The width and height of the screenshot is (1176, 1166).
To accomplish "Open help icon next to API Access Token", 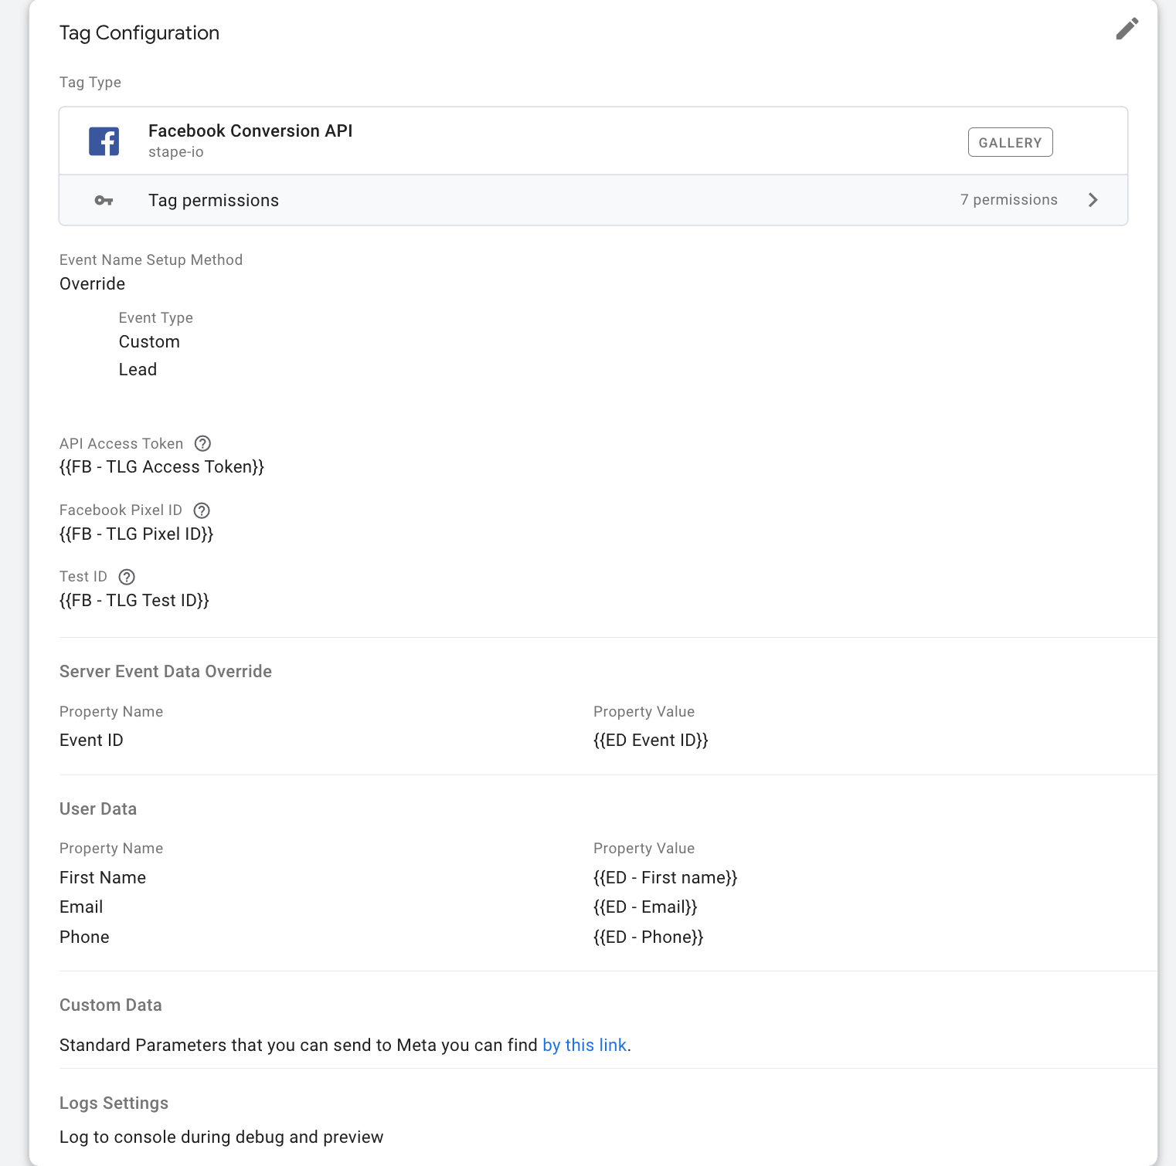I will pyautogui.click(x=202, y=443).
